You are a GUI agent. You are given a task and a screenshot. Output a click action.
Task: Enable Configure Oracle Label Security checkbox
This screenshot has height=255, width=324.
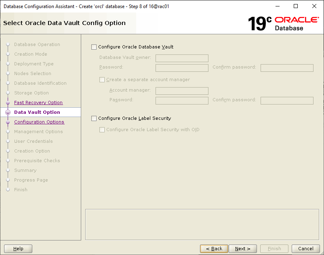94,119
